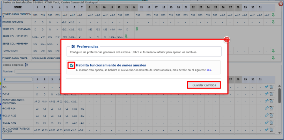Open the link in the annual series description
284x140 pixels.
coord(209,70)
